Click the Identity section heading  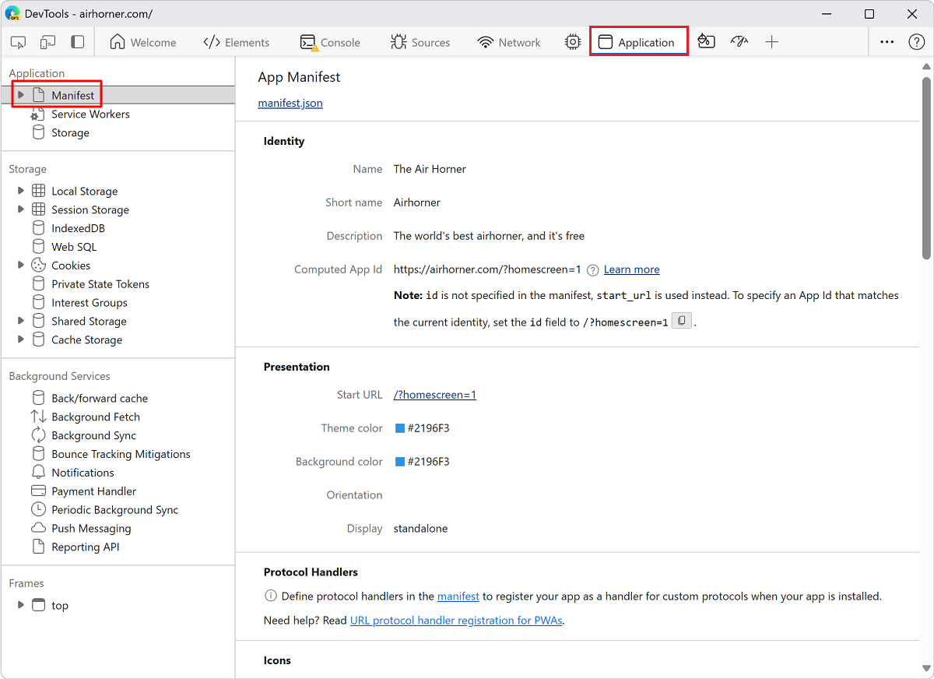[x=284, y=141]
